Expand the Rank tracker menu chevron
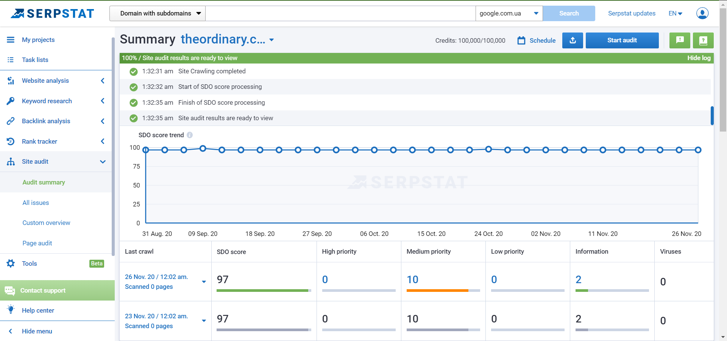Viewport: 727px width, 341px height. tap(103, 141)
